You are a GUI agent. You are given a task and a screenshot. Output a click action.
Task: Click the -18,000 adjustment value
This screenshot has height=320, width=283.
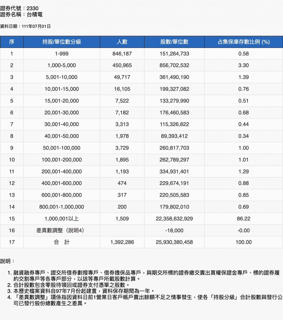[174, 231]
